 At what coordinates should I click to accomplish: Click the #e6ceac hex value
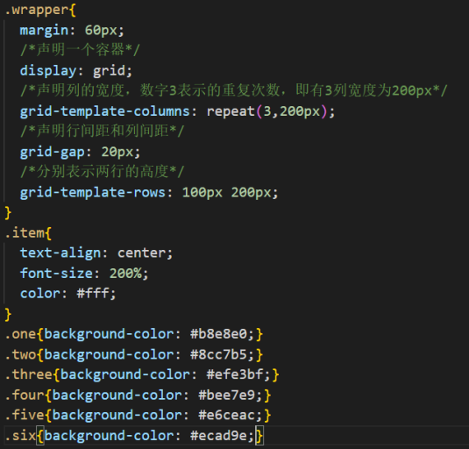(x=227, y=416)
